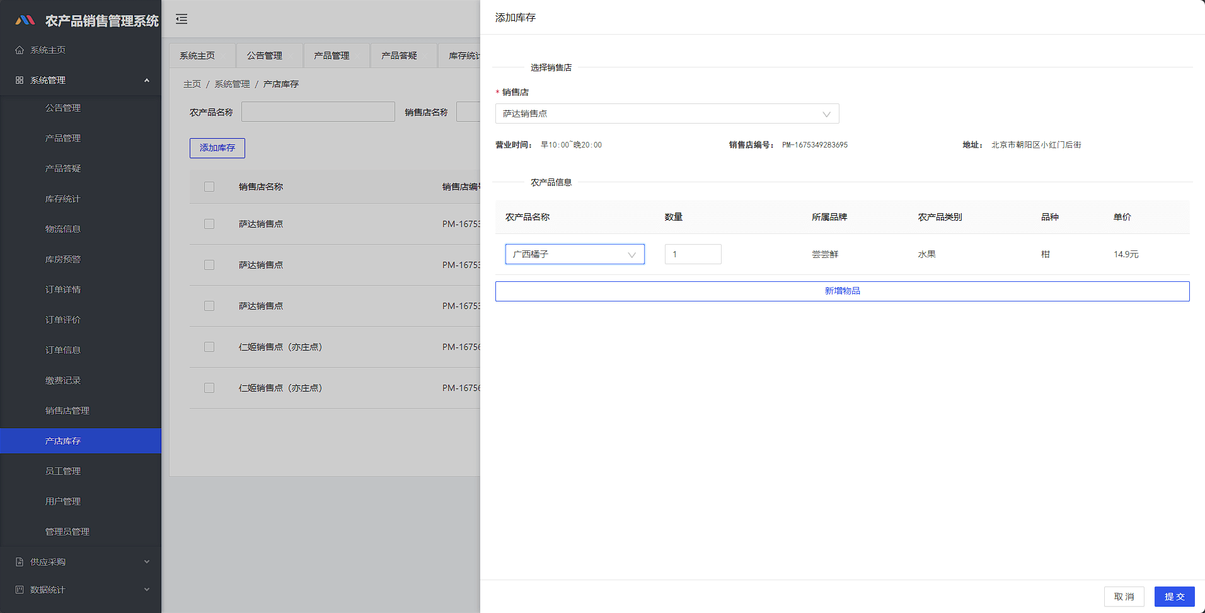Click the 系统管理 grid icon
The height and width of the screenshot is (613, 1205).
coord(20,80)
